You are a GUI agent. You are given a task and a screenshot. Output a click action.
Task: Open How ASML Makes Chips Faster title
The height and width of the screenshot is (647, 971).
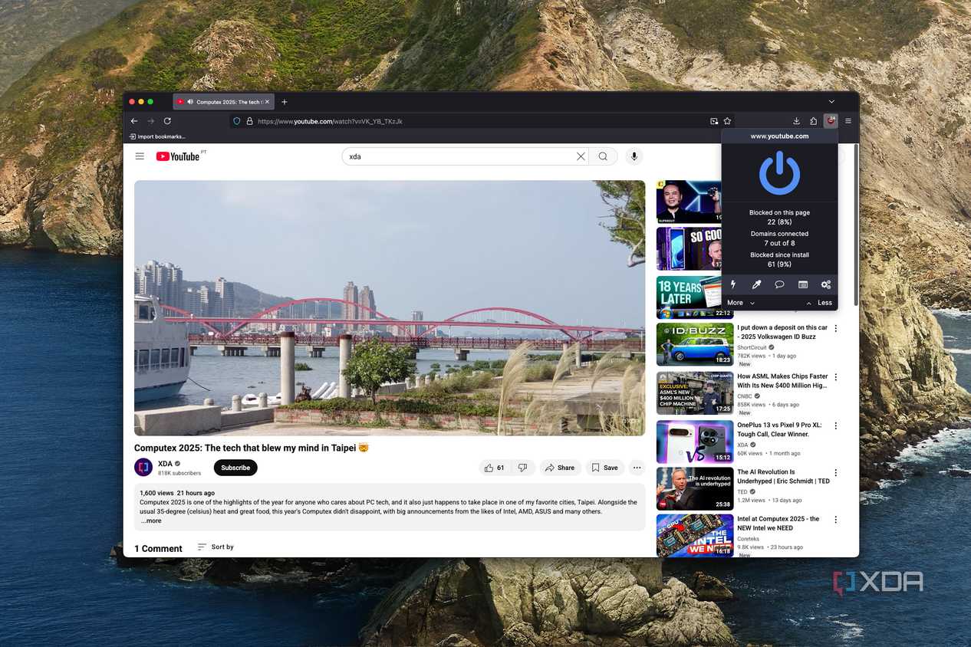pos(782,381)
